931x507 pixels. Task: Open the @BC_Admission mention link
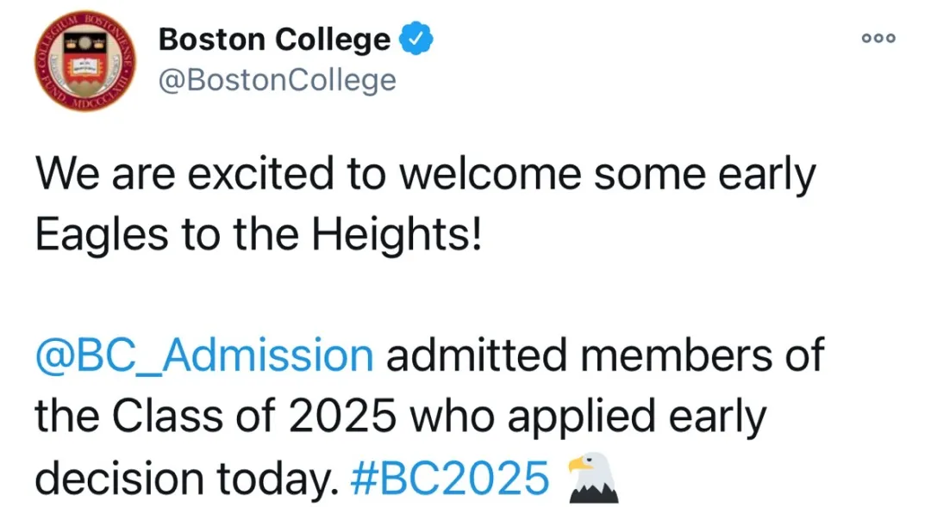click(x=204, y=356)
